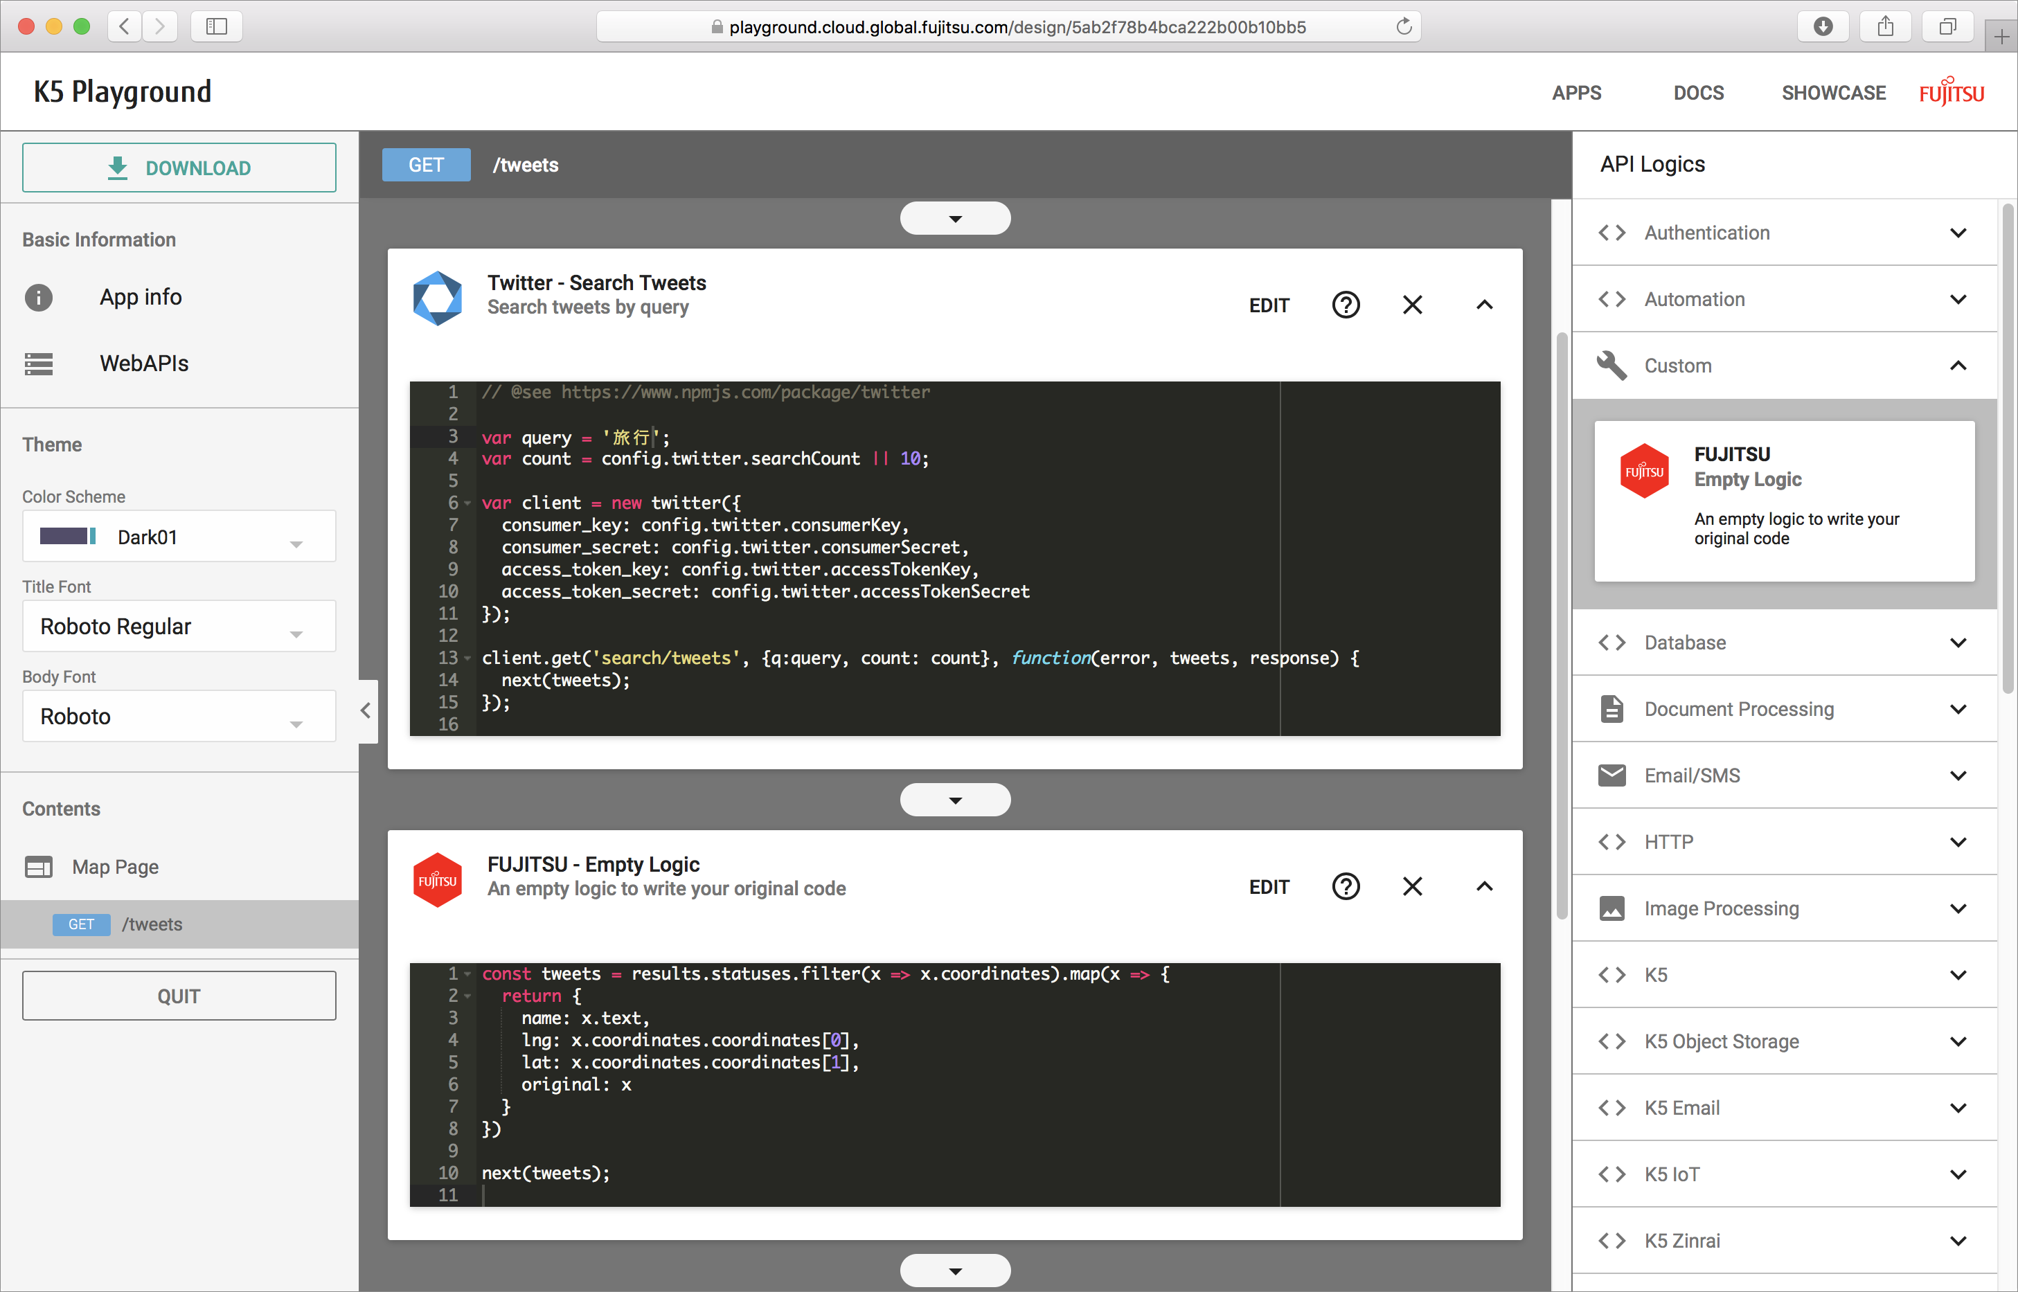Expand the Database logic category

tap(1784, 642)
